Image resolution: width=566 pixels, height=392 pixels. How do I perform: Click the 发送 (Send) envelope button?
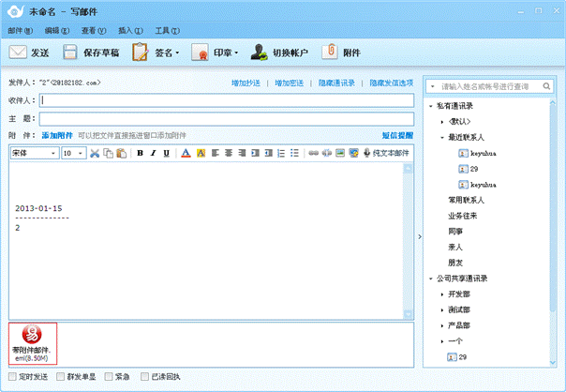click(x=30, y=53)
